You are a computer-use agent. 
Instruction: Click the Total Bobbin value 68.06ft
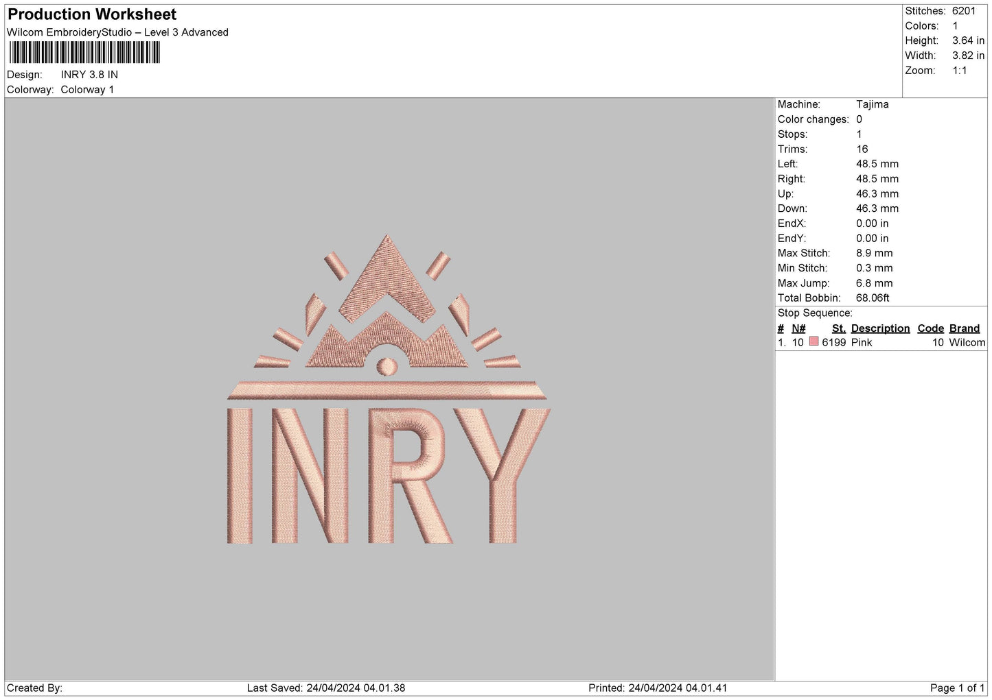click(x=872, y=298)
